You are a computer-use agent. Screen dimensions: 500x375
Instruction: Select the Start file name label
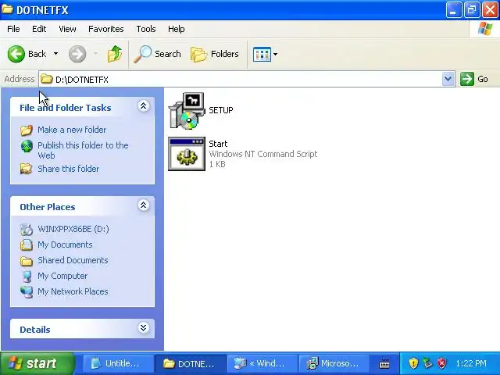pyautogui.click(x=218, y=144)
